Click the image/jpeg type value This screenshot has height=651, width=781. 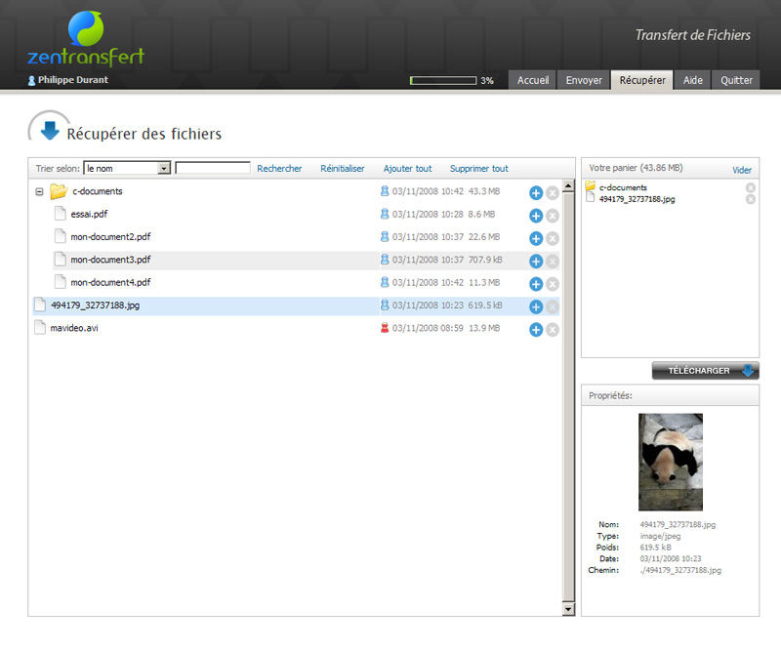[660, 536]
